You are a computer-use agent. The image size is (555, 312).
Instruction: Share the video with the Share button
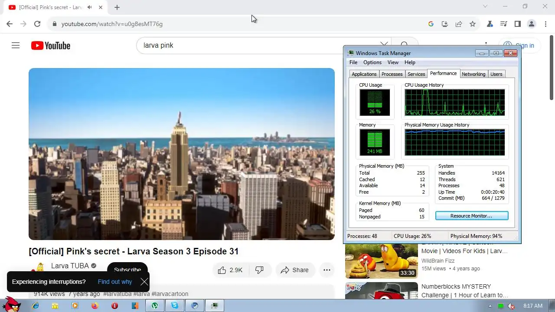tap(295, 270)
